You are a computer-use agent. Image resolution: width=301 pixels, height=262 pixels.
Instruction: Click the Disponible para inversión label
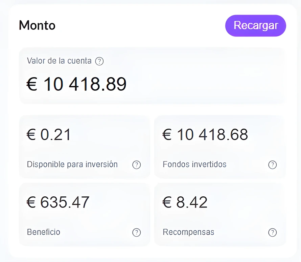tap(72, 165)
